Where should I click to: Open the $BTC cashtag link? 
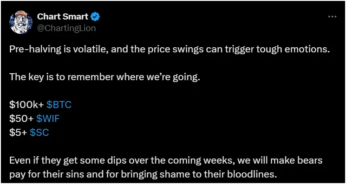pyautogui.click(x=59, y=105)
